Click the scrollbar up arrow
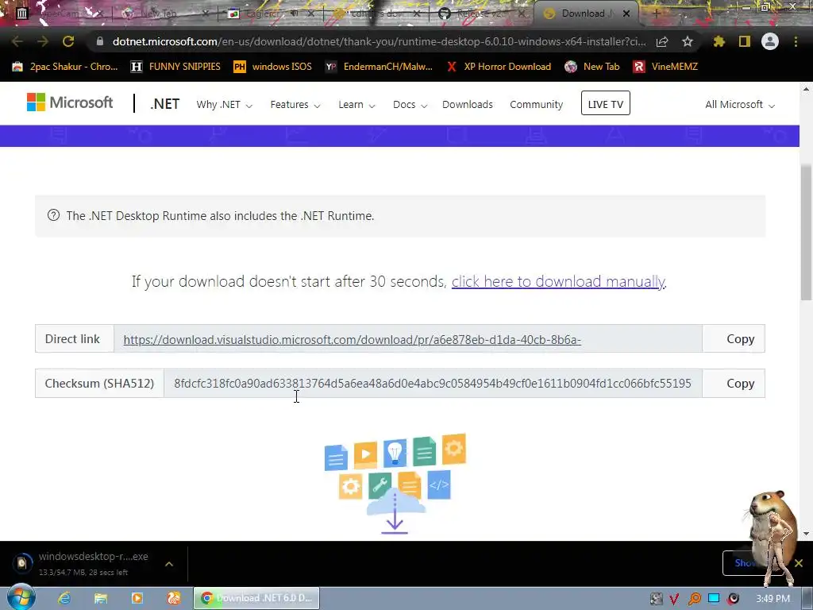Viewport: 813px width, 610px height. [806, 89]
